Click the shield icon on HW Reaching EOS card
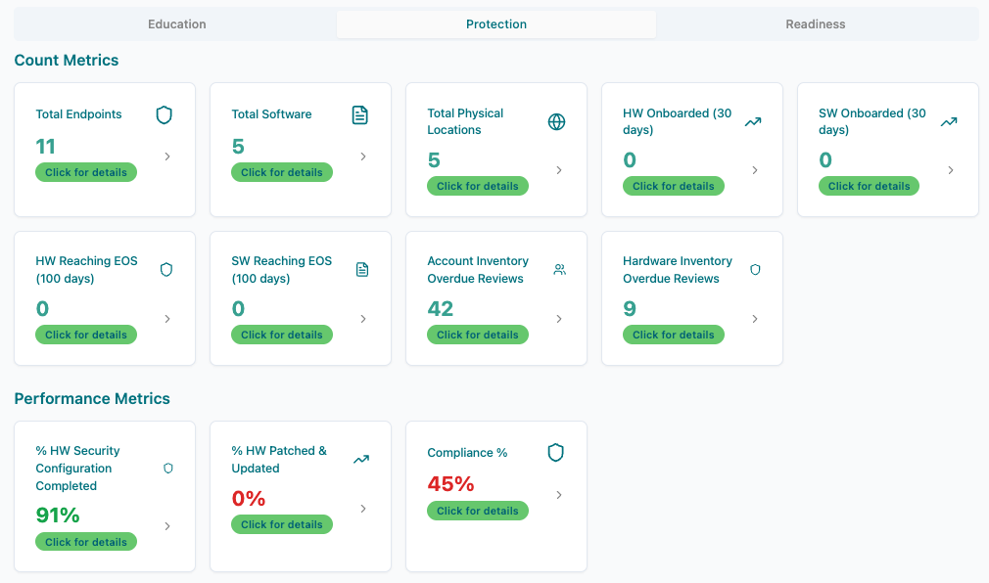Image resolution: width=989 pixels, height=583 pixels. pyautogui.click(x=164, y=269)
